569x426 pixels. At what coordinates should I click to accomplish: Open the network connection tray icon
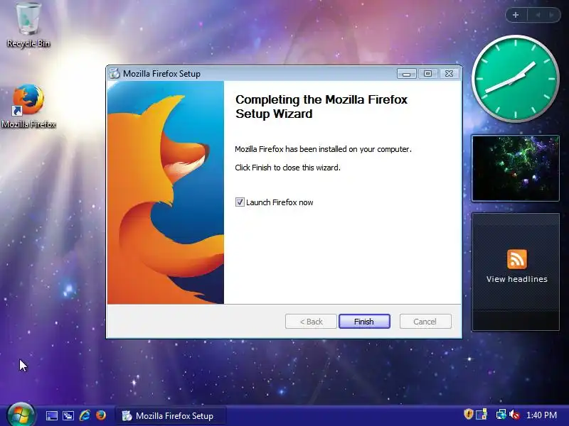click(501, 415)
